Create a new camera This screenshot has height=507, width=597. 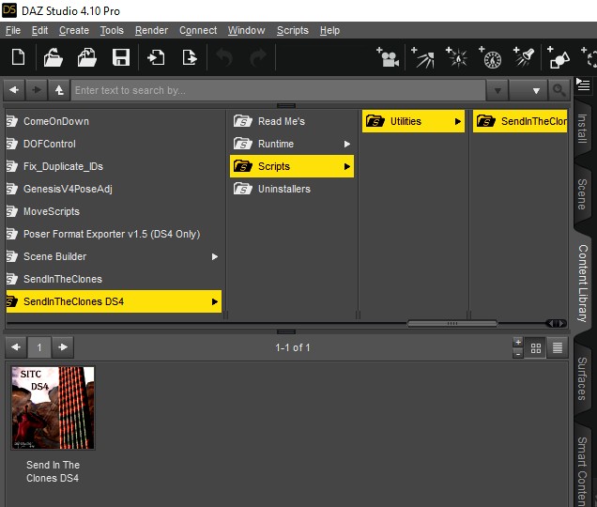point(388,57)
